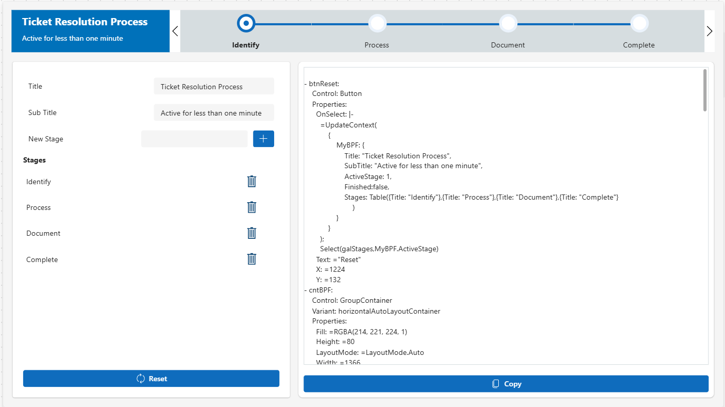Click the 'Text: ="Reset"' code line
Screen dimensions: 725x407
click(x=339, y=259)
